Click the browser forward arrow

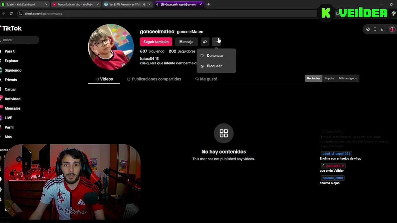(3, 14)
